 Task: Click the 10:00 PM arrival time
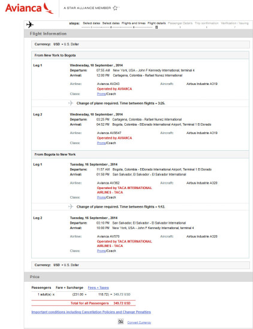(x=103, y=228)
